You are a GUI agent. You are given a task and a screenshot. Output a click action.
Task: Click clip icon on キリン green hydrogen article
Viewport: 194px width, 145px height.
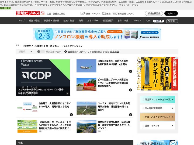click(130, 90)
